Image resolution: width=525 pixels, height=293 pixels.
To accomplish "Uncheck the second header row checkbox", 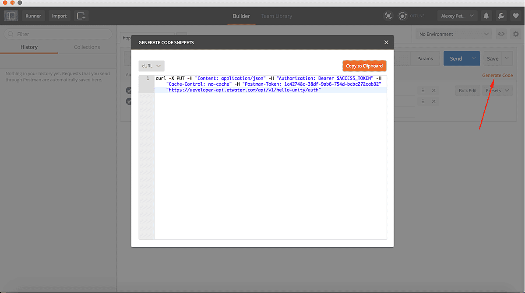I will (x=129, y=101).
